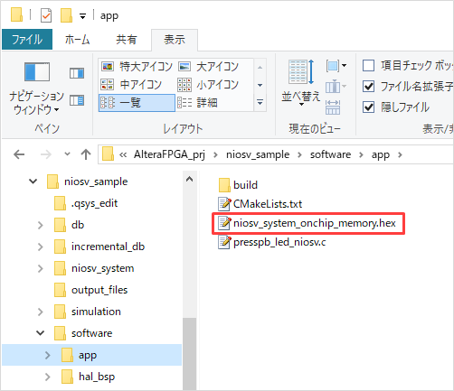Screen dimensions: 454x391
Task: Expand the niosv_system tree folder
Action: pyautogui.click(x=41, y=268)
